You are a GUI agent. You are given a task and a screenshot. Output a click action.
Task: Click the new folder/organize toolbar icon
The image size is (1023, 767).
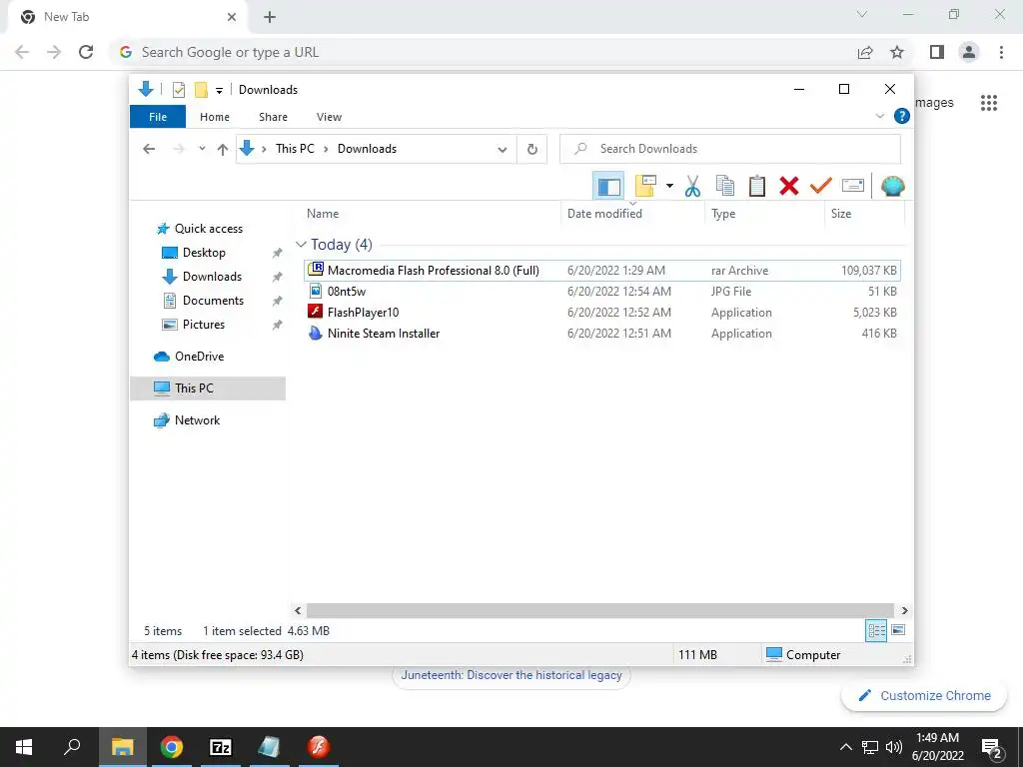point(644,186)
